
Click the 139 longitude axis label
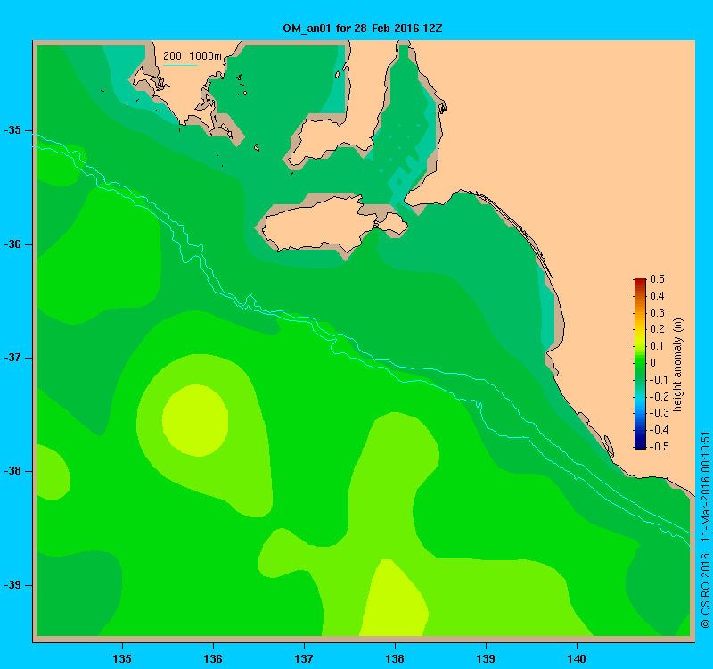coord(486,658)
